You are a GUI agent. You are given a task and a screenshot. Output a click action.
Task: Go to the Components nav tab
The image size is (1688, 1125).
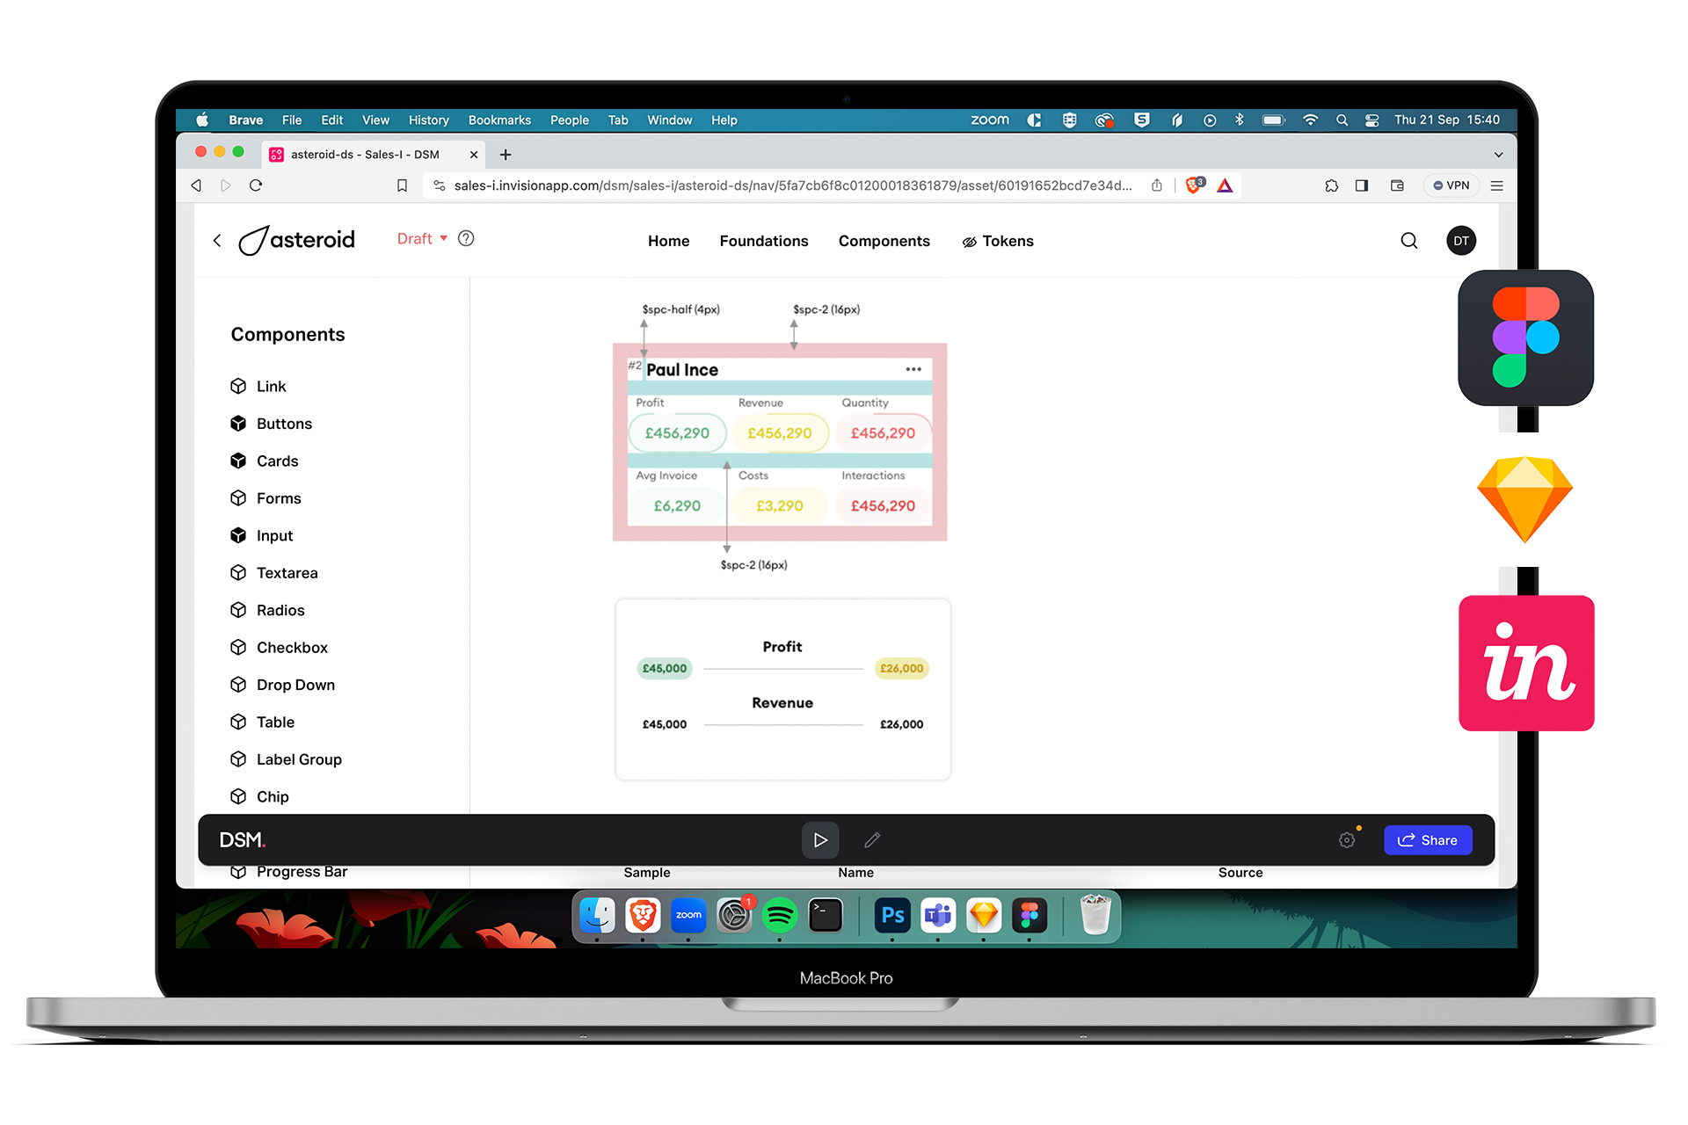click(884, 241)
